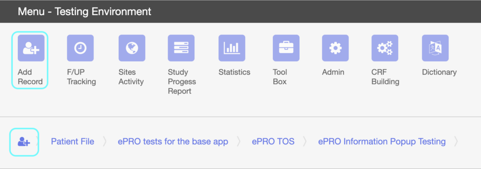Click the chevron after ePRO TOS
Image resolution: width=481 pixels, height=169 pixels.
coord(304,142)
